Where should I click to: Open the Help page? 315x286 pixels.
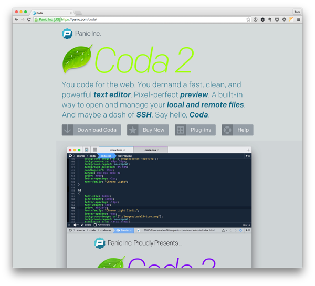click(x=237, y=130)
